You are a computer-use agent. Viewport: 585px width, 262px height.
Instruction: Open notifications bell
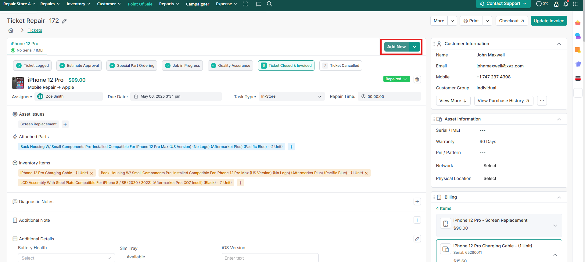[x=566, y=4]
